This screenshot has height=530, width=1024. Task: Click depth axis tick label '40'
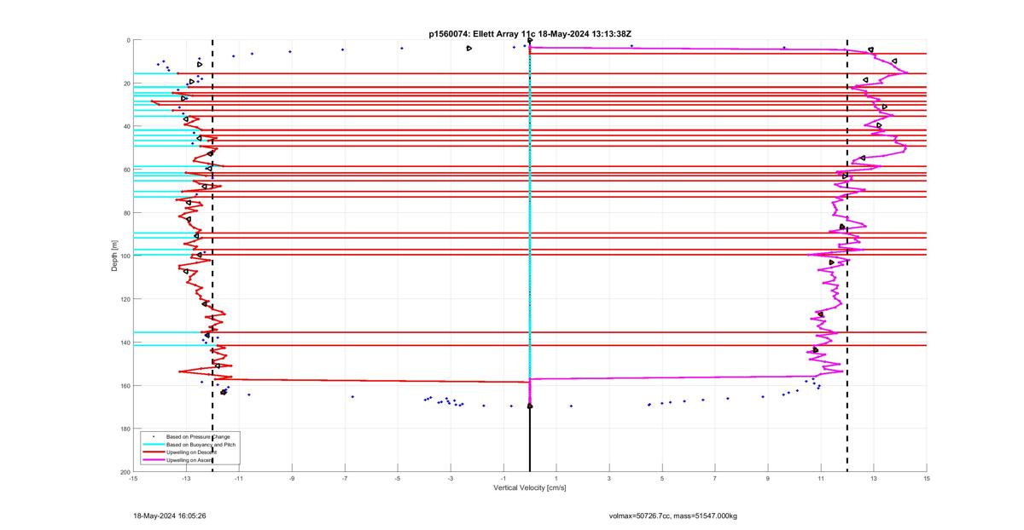click(126, 126)
